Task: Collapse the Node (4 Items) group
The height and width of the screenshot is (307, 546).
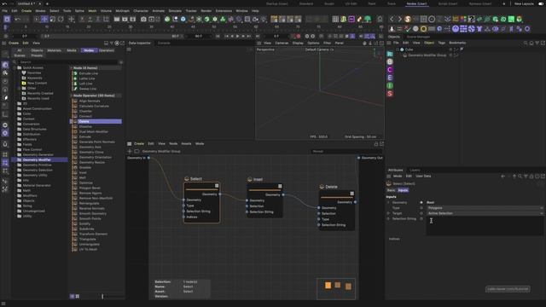Action: 72,68
